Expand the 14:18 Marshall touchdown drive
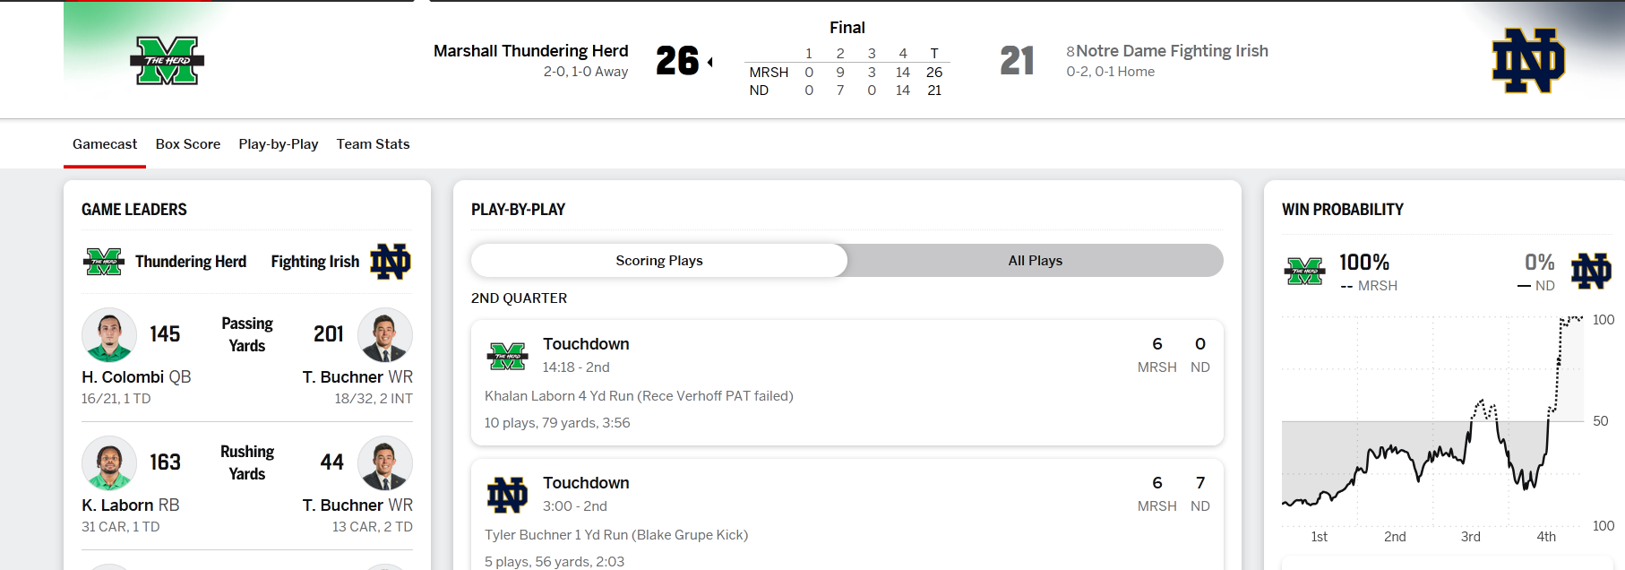This screenshot has width=1625, height=570. [x=847, y=383]
